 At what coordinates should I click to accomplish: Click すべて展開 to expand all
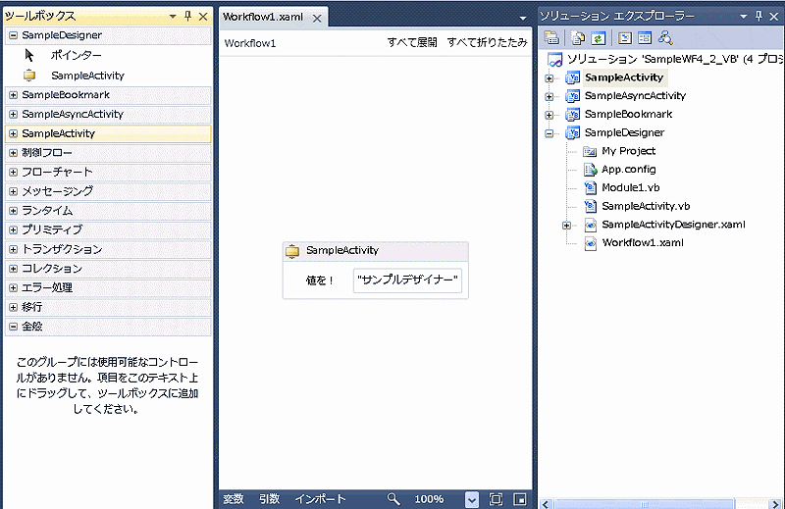412,42
